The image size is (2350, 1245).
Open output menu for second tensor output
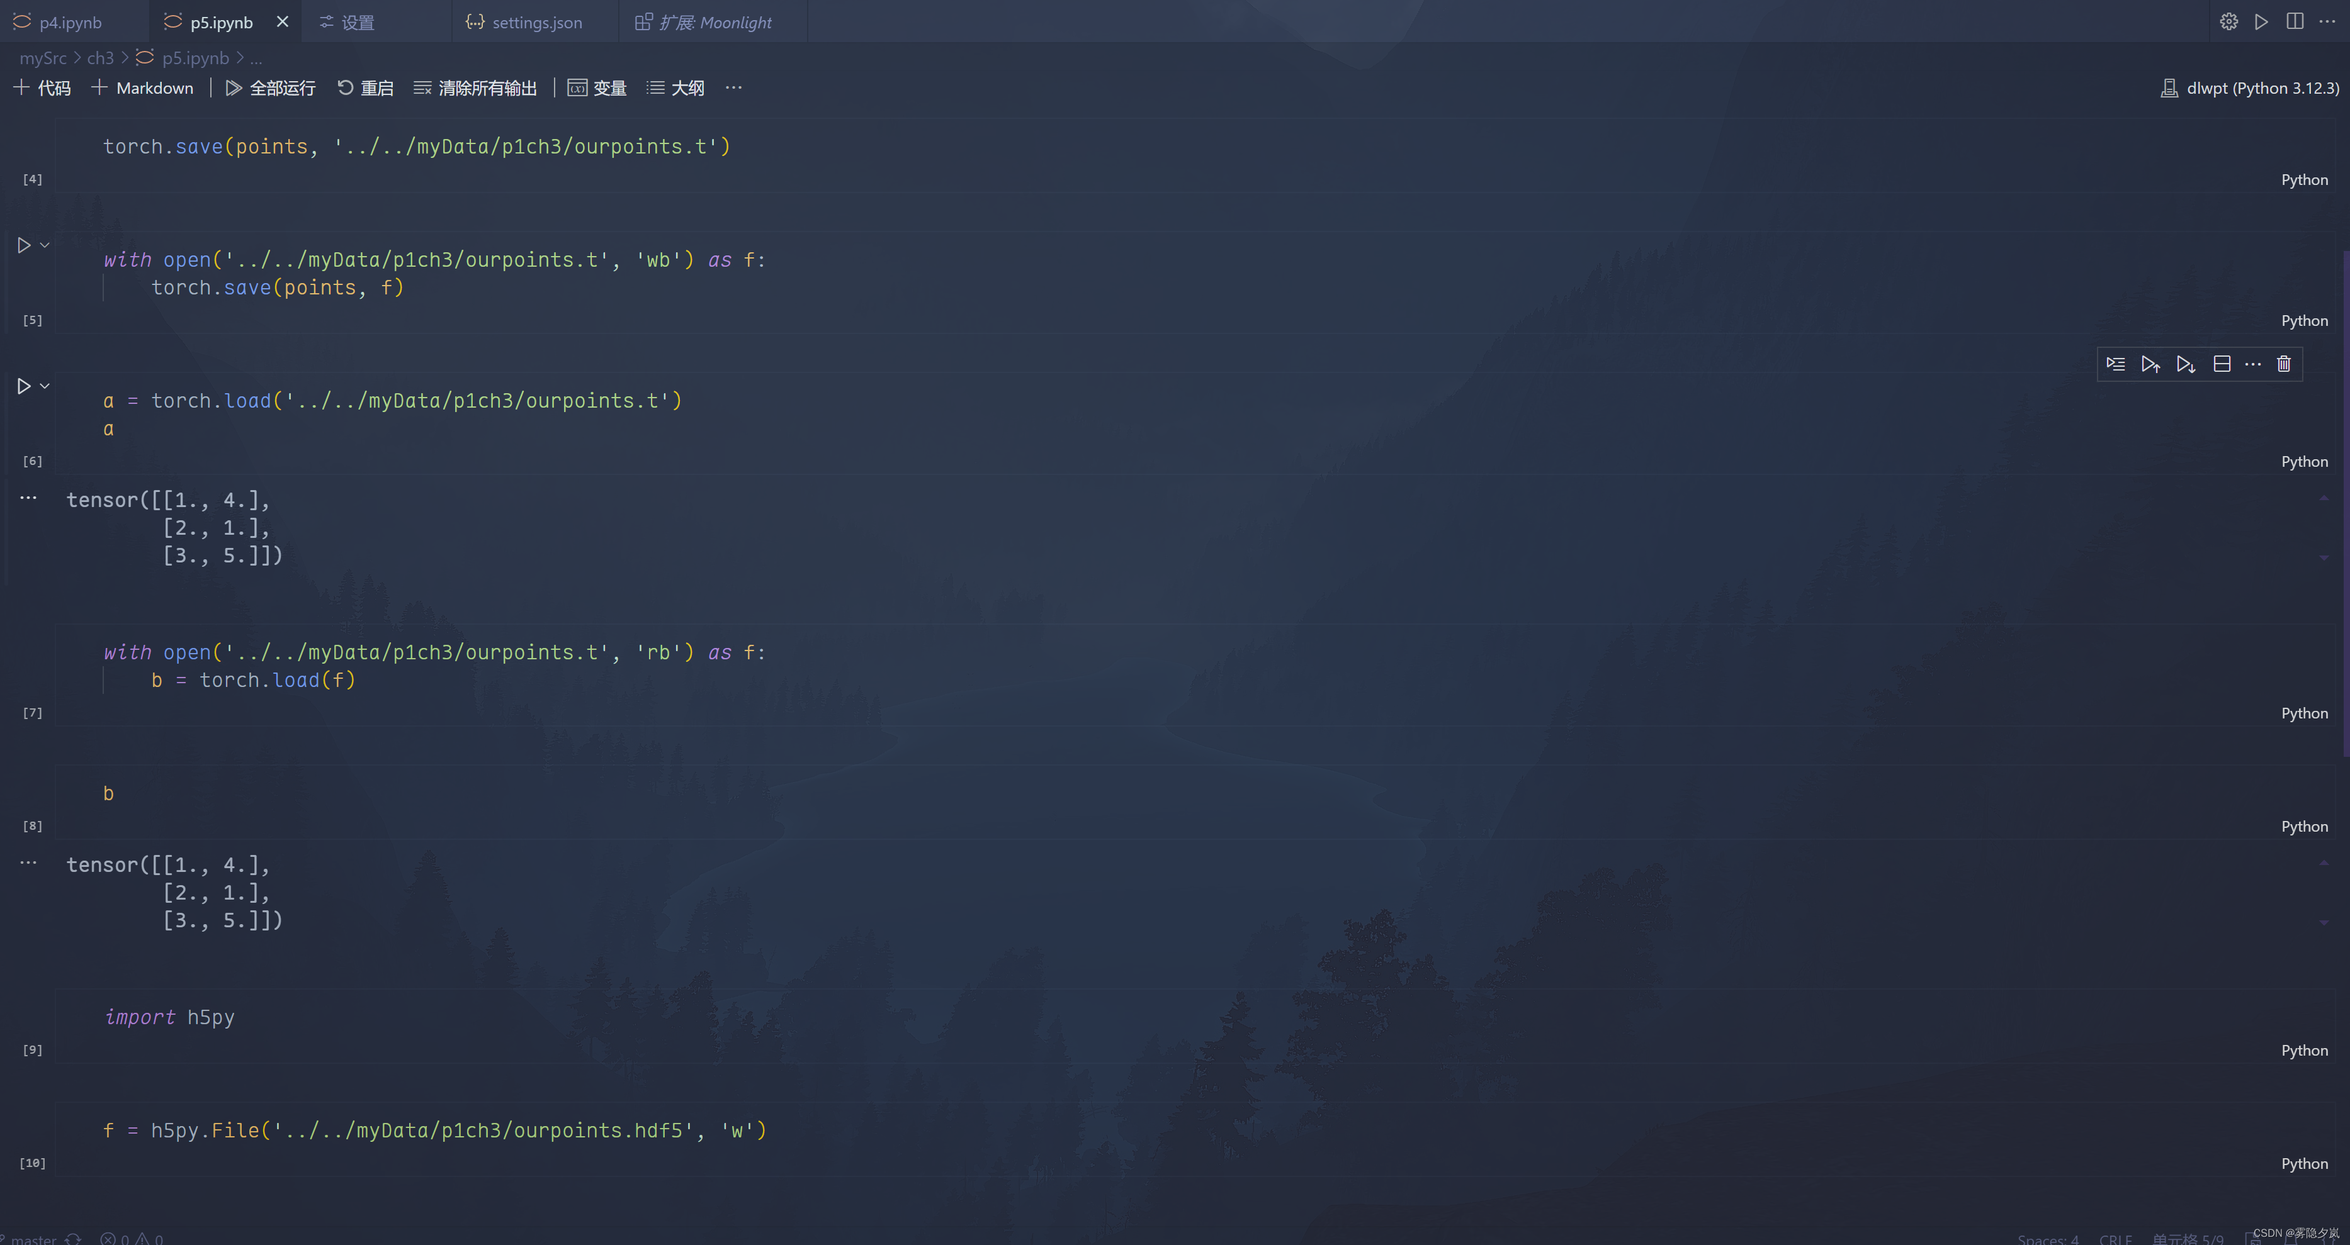28,863
